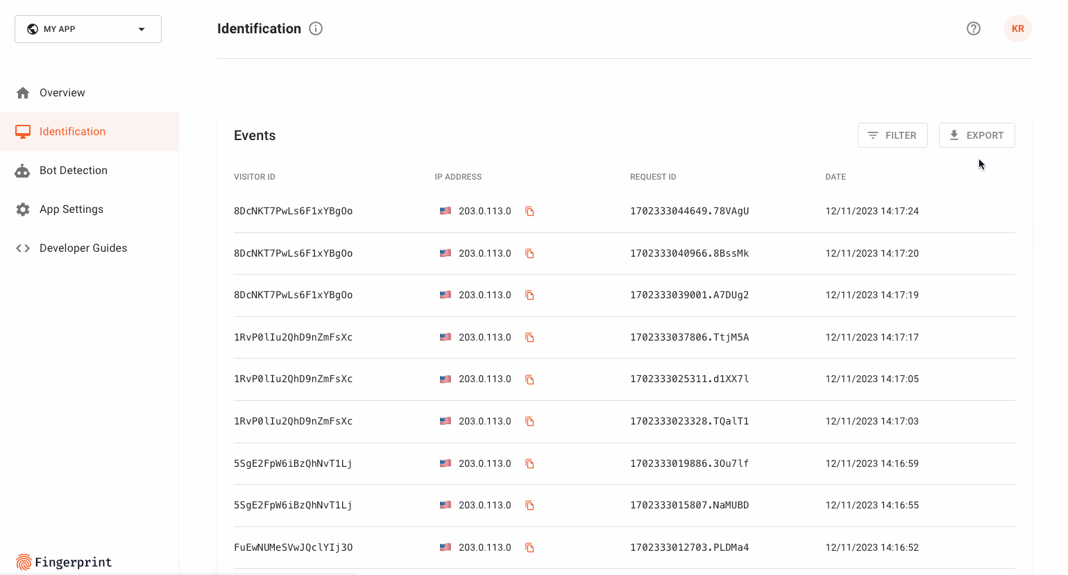This screenshot has width=1068, height=575.
Task: Open the help question mark icon
Action: [973, 28]
